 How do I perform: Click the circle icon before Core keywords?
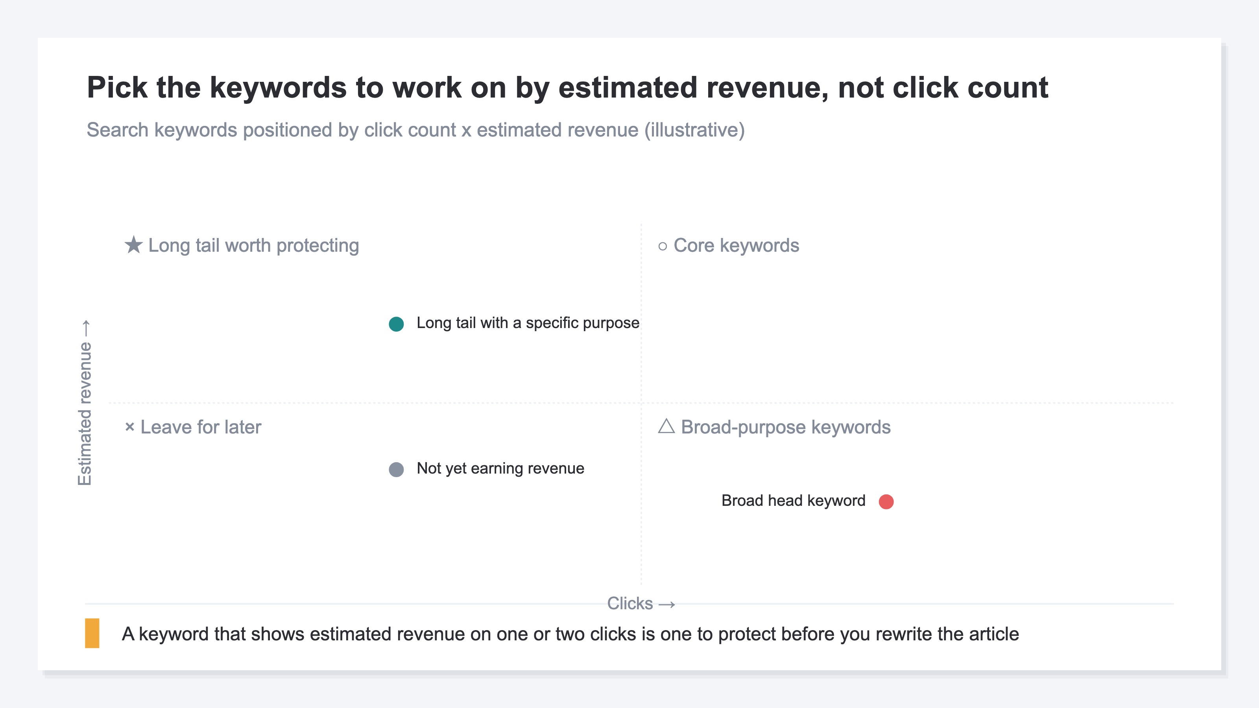pyautogui.click(x=662, y=246)
